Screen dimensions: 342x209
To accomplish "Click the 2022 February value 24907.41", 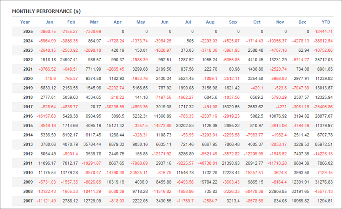I will [x=69, y=60].
